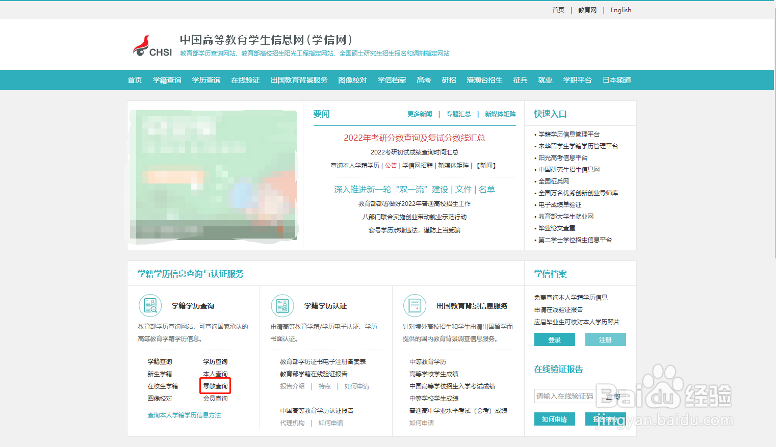Screen dimensions: 776x447
Task: Open the 学信网招聘 link
Action: click(x=418, y=166)
